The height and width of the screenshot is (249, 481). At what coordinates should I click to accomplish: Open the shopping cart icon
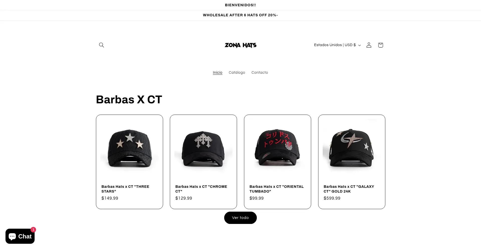click(x=381, y=45)
